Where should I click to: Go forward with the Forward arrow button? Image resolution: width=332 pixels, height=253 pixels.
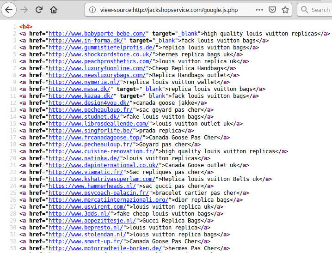coord(24,10)
